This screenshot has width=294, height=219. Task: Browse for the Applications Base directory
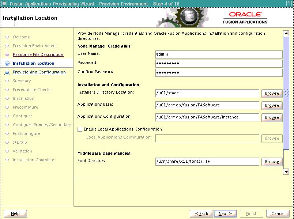tap(272, 105)
